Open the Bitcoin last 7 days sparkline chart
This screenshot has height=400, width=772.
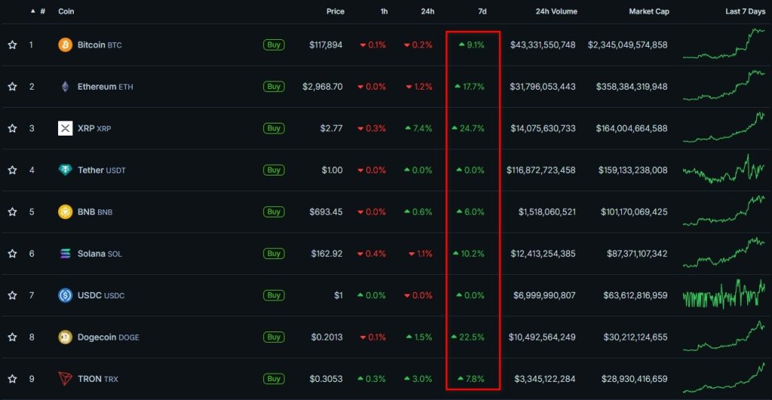click(x=723, y=44)
